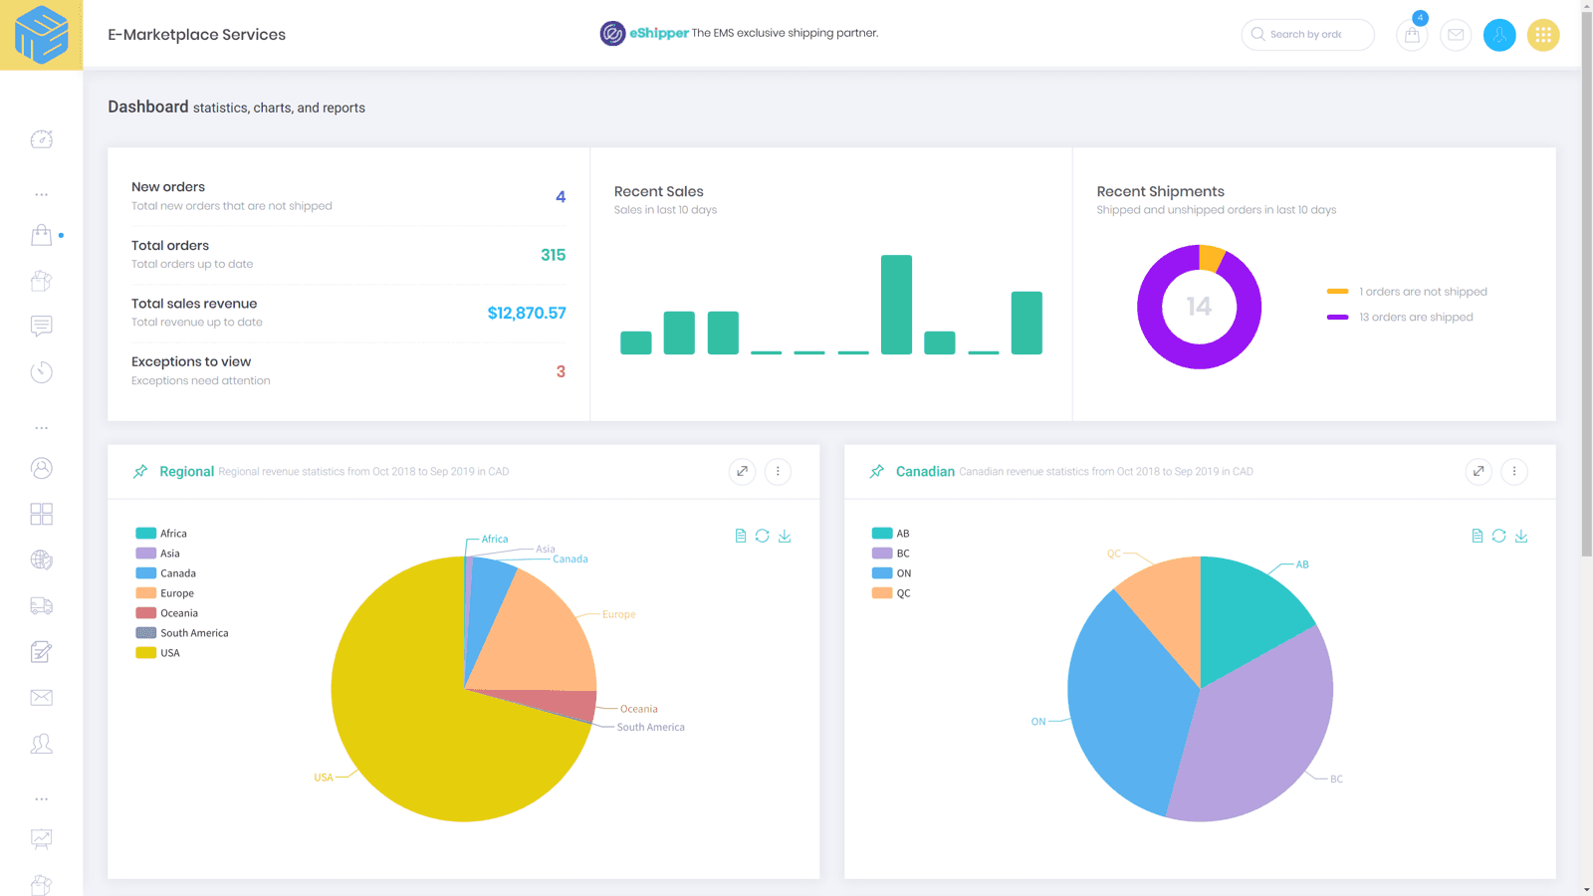Viewport: 1593px width, 896px height.
Task: Expand the Regional panel to fullscreen
Action: pyautogui.click(x=742, y=471)
